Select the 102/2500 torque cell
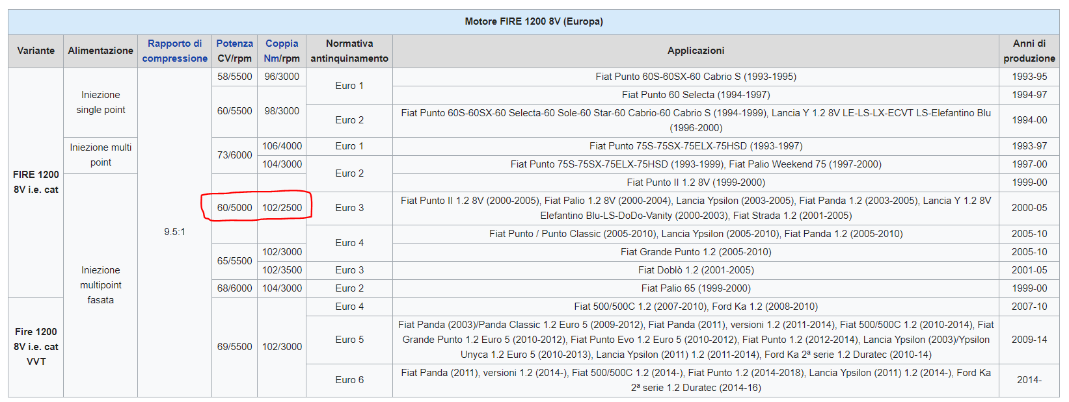The width and height of the screenshot is (1069, 402). pyautogui.click(x=282, y=208)
